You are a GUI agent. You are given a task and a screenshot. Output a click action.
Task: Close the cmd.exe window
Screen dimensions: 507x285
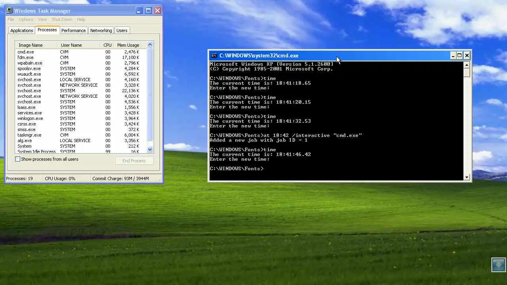click(x=467, y=56)
